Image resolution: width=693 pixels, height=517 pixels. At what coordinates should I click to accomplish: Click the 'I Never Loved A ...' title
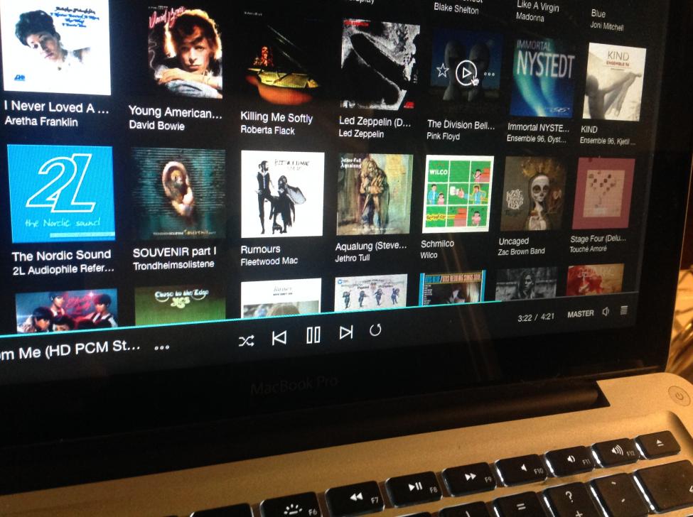[57, 107]
